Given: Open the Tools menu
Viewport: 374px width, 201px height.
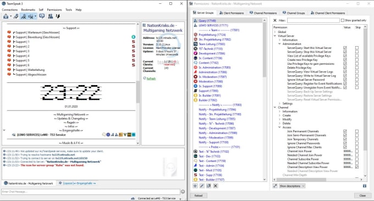Looking at the screenshot, I should (x=69, y=10).
